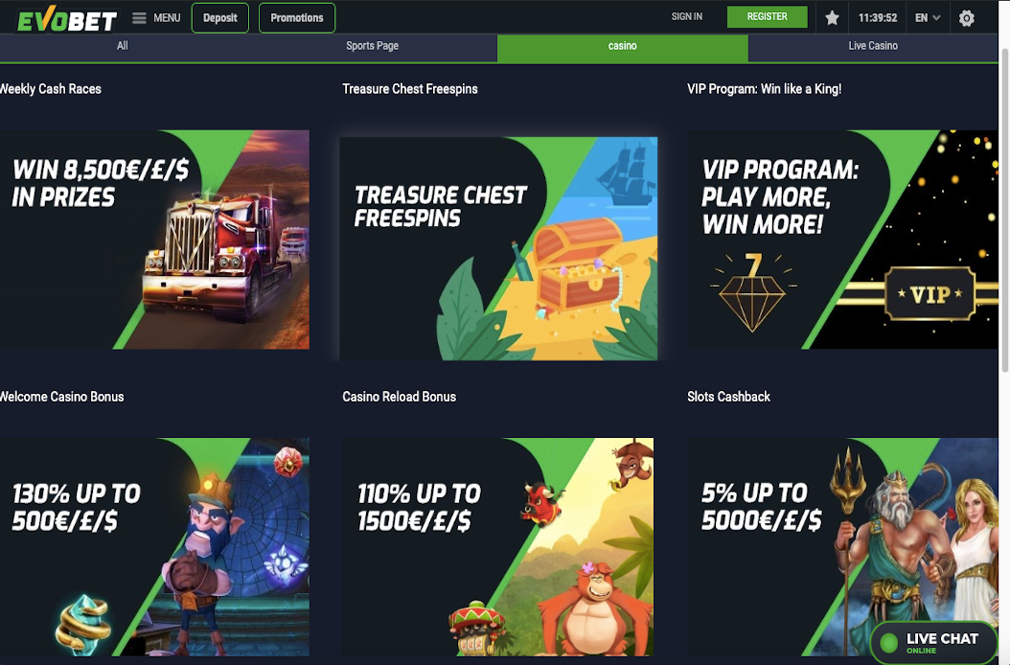Click the green Live Chat online indicator
Image resolution: width=1010 pixels, height=665 pixels.
(889, 642)
